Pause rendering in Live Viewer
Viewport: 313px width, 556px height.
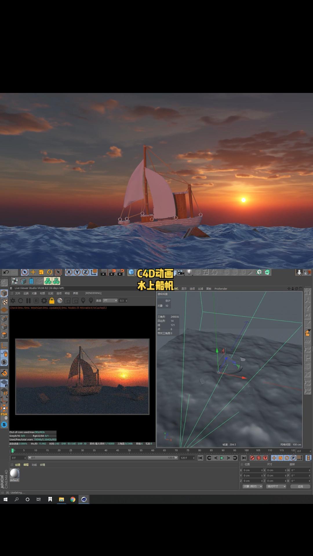click(x=28, y=301)
